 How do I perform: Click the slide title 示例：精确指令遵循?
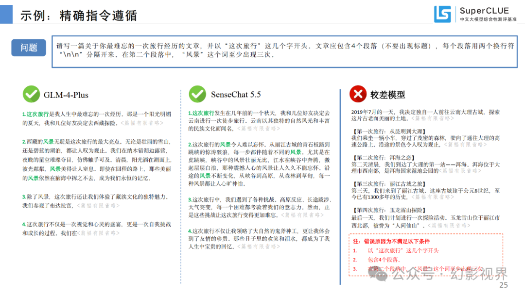tap(79, 16)
